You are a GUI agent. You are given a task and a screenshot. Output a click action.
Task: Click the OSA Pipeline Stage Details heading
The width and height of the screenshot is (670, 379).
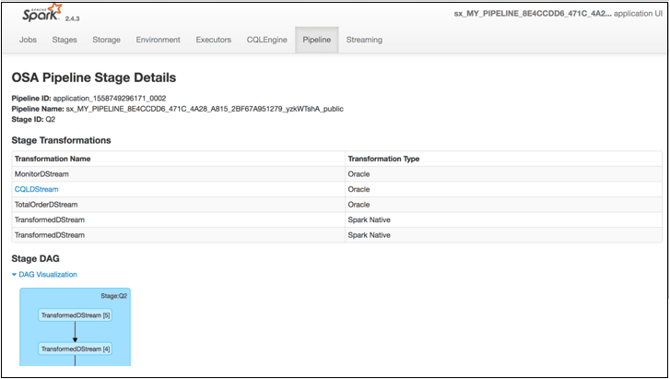pyautogui.click(x=94, y=77)
